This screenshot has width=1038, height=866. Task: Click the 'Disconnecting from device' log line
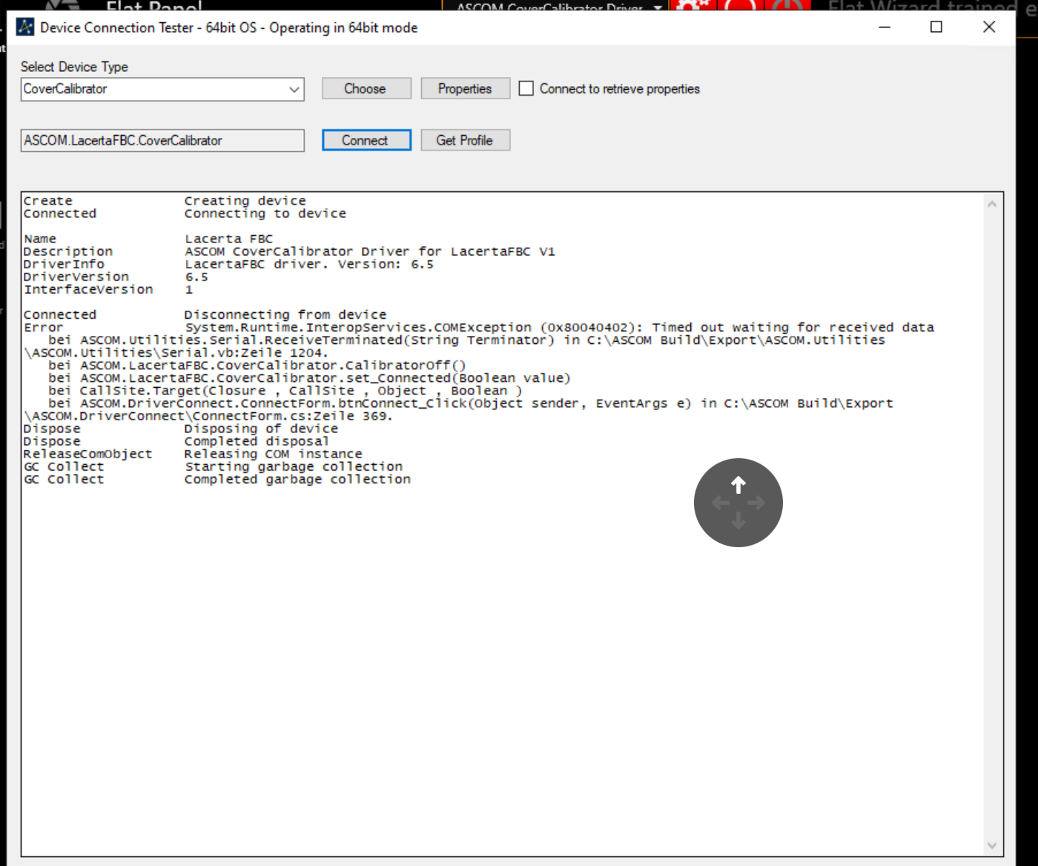[285, 314]
